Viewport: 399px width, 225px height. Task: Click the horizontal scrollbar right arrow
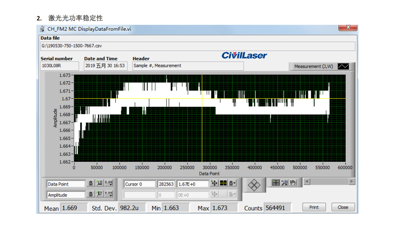[352, 181]
